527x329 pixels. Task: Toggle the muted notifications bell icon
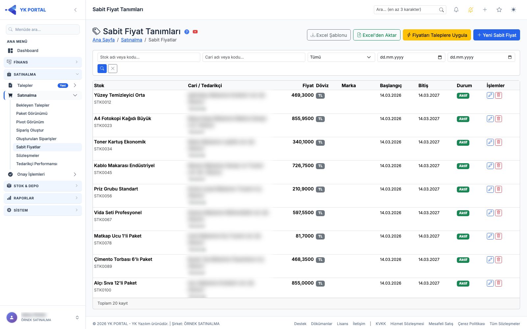(x=470, y=10)
